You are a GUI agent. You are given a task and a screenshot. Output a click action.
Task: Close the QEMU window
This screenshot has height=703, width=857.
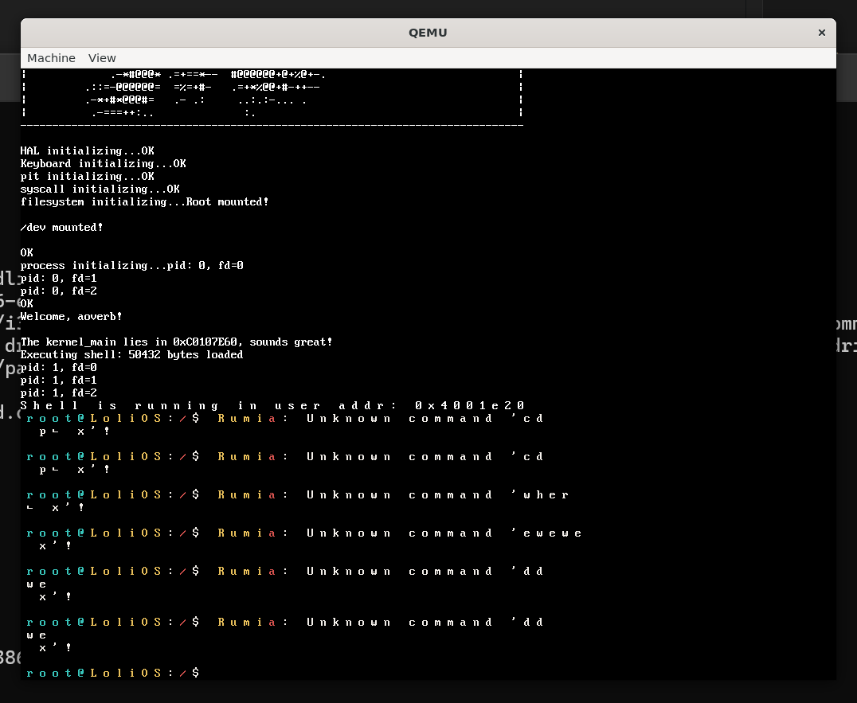point(821,33)
